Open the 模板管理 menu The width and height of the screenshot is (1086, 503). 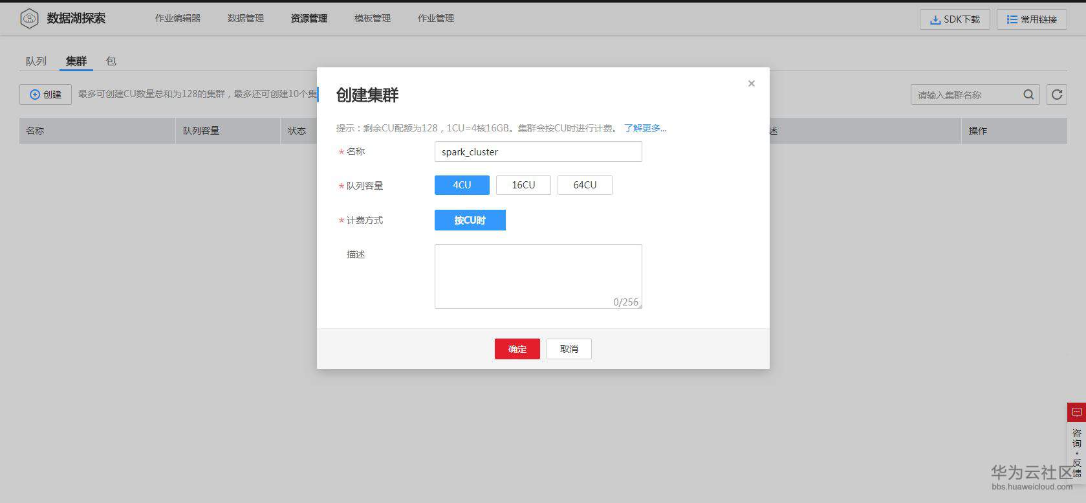[x=373, y=18]
